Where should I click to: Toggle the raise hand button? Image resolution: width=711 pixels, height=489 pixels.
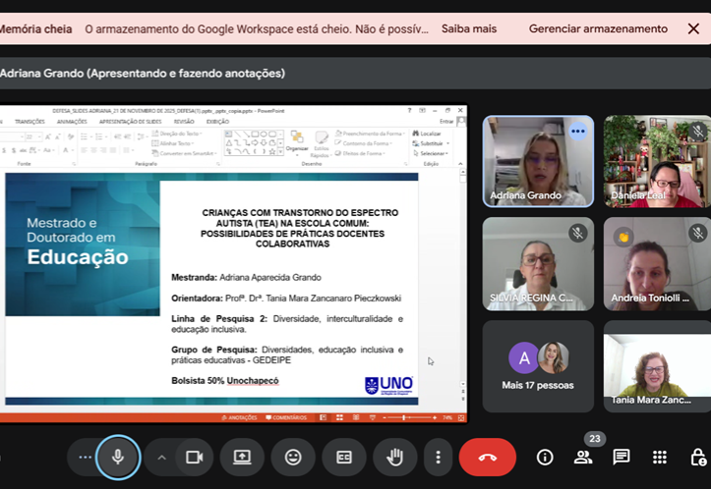click(x=394, y=457)
